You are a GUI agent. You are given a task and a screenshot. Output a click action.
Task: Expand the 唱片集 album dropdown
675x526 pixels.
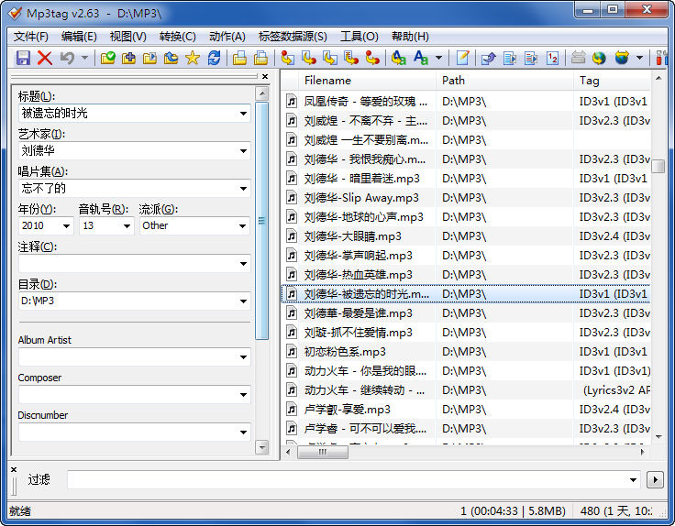(x=243, y=189)
